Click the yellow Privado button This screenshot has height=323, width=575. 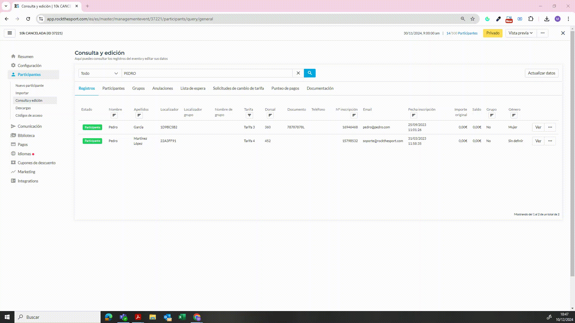pyautogui.click(x=493, y=33)
